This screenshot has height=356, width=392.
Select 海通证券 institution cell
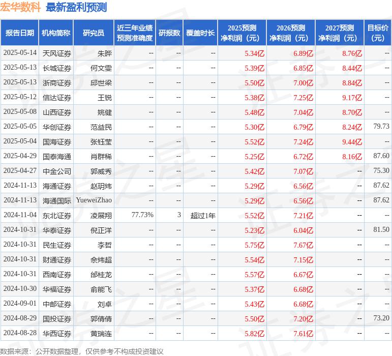(x=57, y=186)
